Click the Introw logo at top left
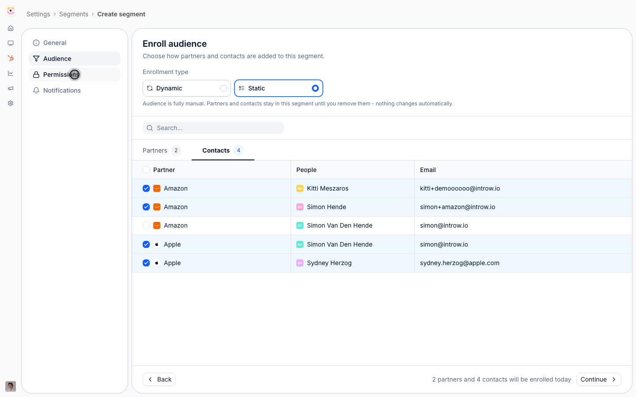 point(11,11)
